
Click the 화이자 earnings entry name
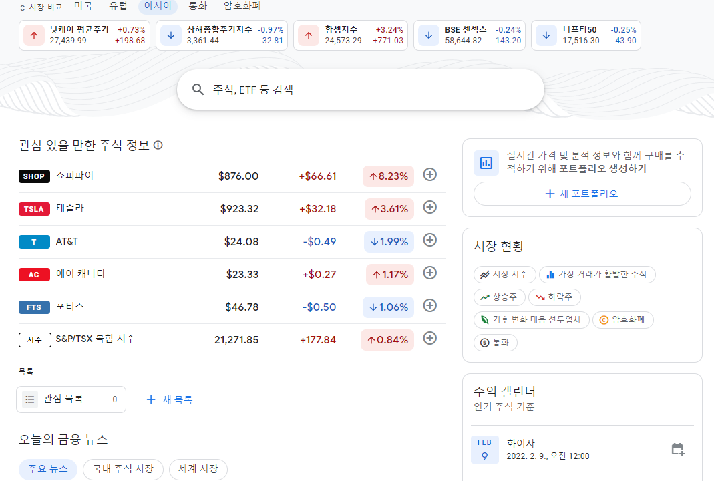pyautogui.click(x=520, y=443)
